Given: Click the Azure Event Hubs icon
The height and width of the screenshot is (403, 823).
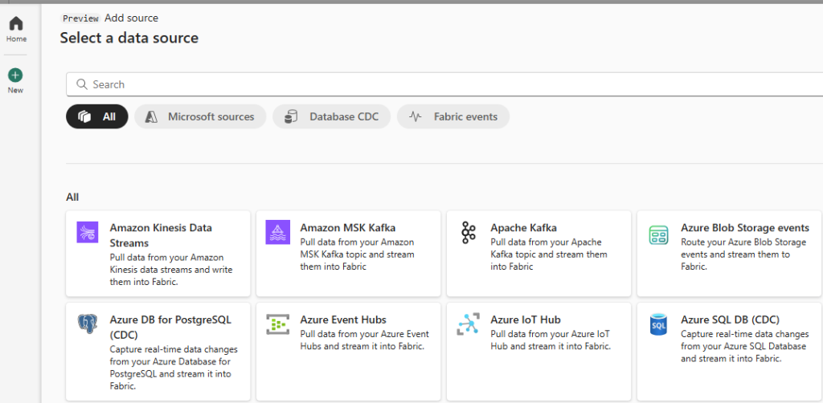Looking at the screenshot, I should [x=277, y=324].
